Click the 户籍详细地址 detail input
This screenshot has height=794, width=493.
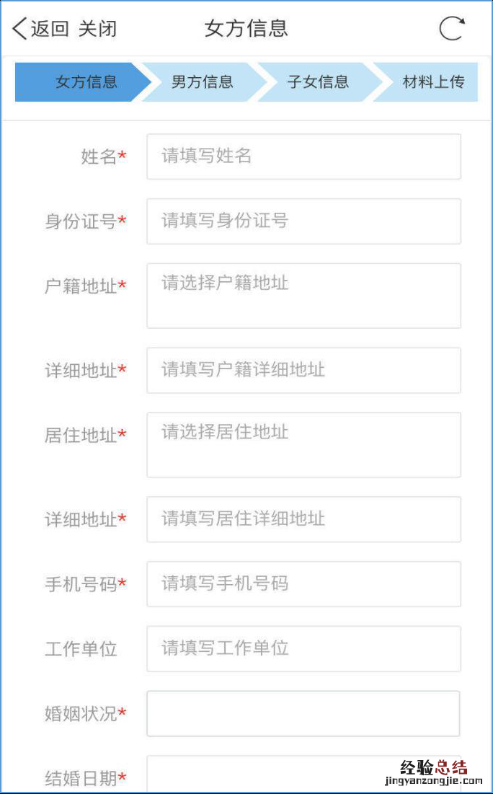click(x=303, y=371)
